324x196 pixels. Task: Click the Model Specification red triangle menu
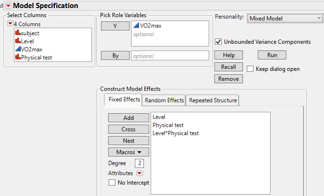[8, 6]
